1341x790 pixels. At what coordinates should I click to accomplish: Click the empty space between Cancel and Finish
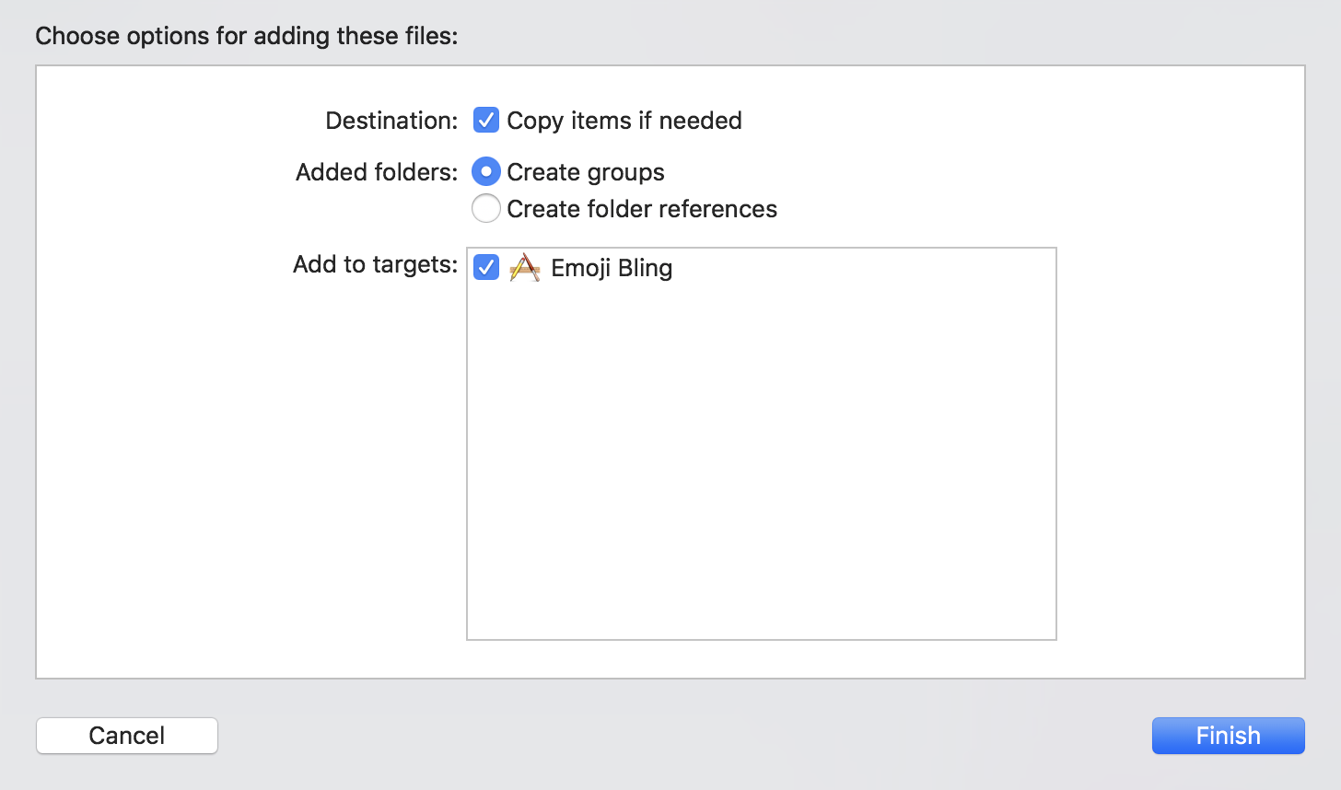(x=682, y=736)
